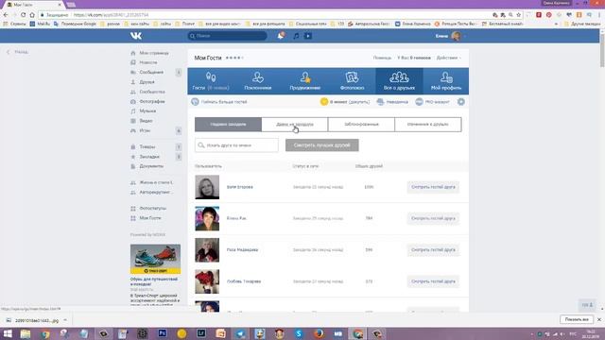Open the user profile menu with avatar

pyautogui.click(x=450, y=36)
